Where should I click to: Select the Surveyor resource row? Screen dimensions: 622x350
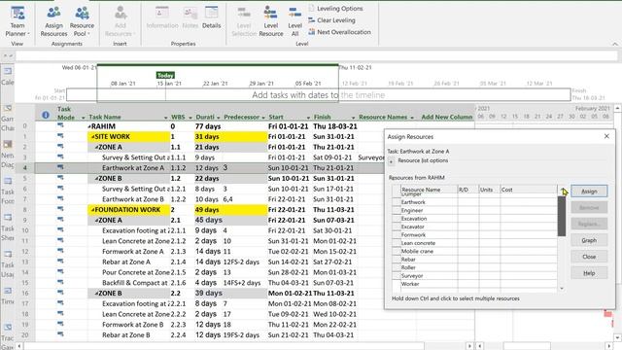(474, 276)
